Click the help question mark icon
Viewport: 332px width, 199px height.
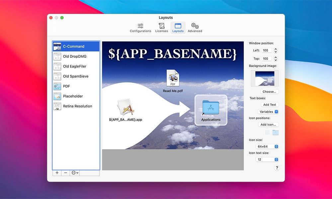(x=277, y=168)
